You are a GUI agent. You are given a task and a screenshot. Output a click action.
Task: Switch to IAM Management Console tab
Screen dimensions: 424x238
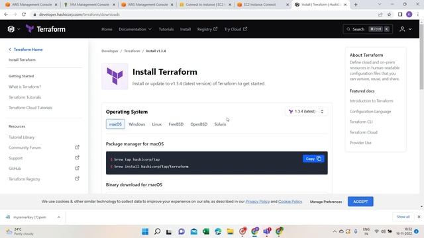pos(89,5)
